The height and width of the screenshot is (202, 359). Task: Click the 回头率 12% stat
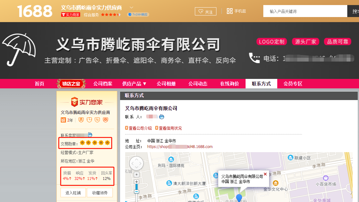click(107, 176)
